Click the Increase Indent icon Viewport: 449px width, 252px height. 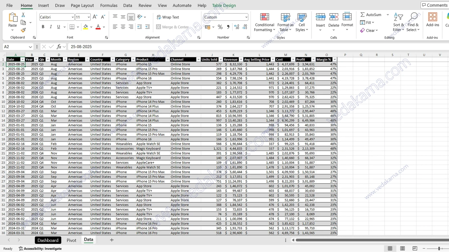pos(147,27)
